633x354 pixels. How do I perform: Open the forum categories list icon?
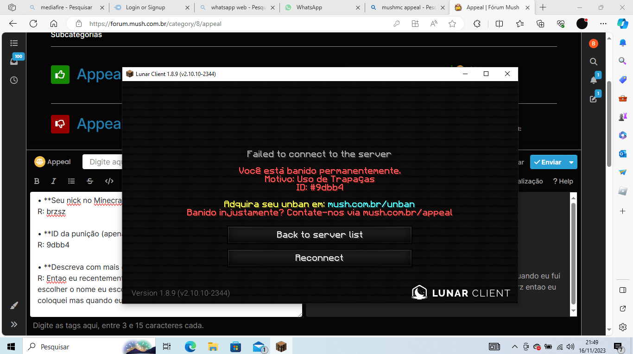coord(14,43)
